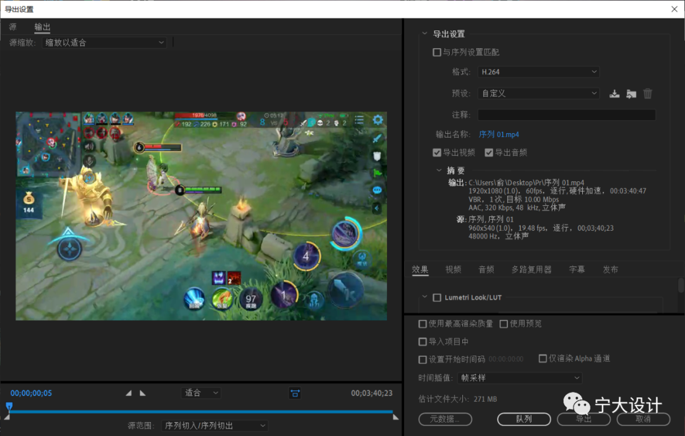Click the Save Preset icon

tap(614, 94)
